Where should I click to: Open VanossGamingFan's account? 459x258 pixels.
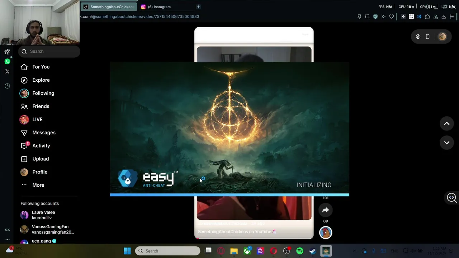pos(48,229)
